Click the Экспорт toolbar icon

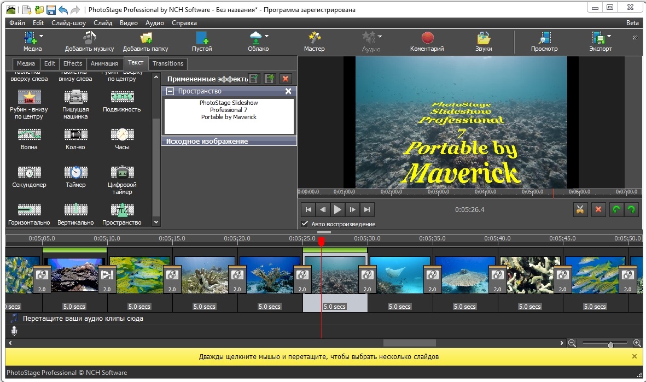pos(598,38)
